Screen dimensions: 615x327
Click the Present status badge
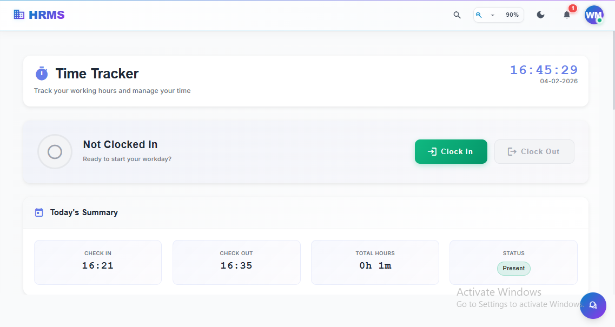coord(514,269)
